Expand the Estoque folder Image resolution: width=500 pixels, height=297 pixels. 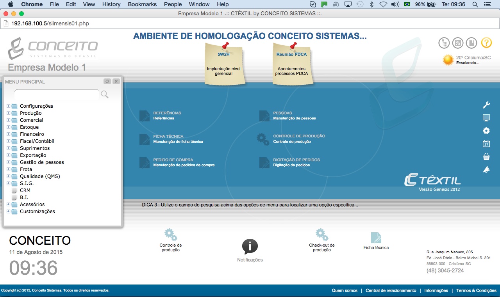9,127
